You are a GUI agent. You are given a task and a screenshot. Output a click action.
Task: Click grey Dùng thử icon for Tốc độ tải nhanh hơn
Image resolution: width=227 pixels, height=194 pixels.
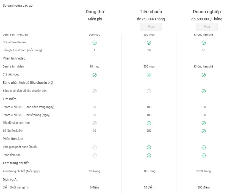tap(95, 123)
